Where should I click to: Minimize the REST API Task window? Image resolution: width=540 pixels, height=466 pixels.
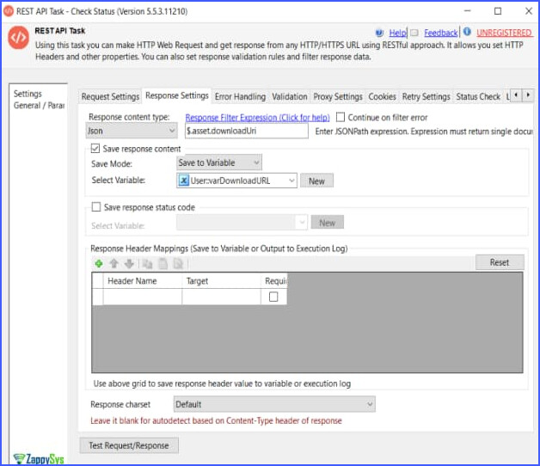tap(467, 11)
